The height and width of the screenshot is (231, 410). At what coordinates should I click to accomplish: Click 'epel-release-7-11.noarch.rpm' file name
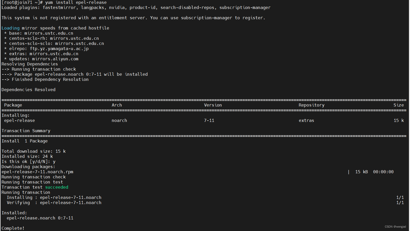[x=37, y=172]
